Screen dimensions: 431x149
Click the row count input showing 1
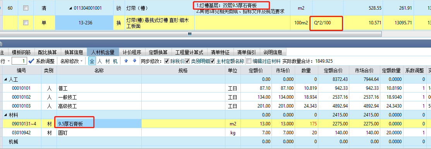pos(20,61)
